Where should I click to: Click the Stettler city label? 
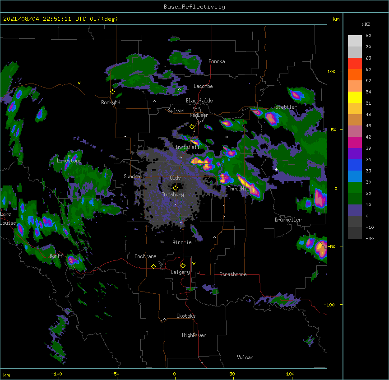click(x=286, y=107)
